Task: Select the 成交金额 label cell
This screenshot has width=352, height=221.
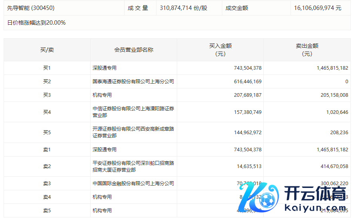Action: pos(237,8)
